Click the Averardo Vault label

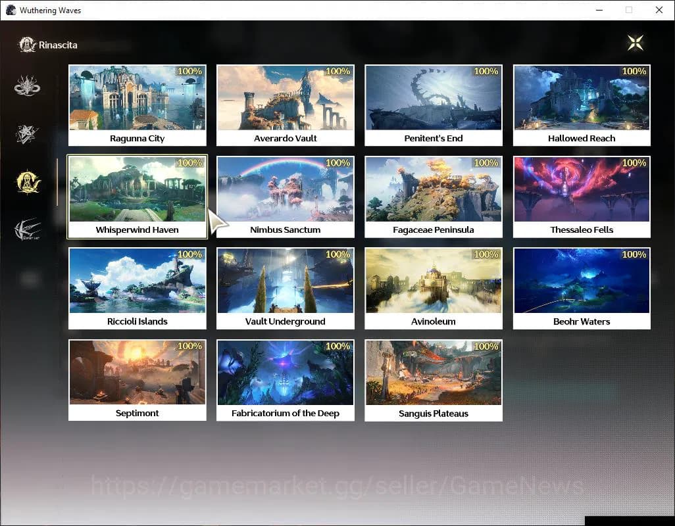pyautogui.click(x=286, y=138)
